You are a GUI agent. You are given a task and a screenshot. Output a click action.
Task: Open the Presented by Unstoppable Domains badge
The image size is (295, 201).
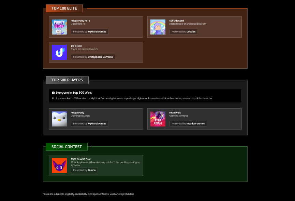[93, 57]
